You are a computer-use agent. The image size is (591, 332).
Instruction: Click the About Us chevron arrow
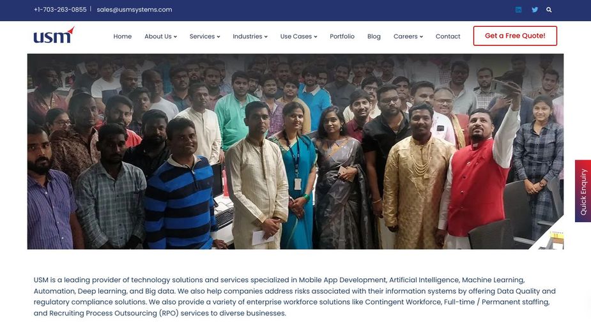pyautogui.click(x=175, y=37)
